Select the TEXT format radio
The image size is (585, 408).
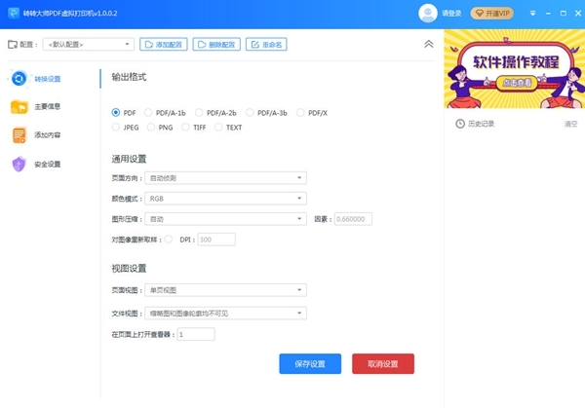tap(218, 128)
